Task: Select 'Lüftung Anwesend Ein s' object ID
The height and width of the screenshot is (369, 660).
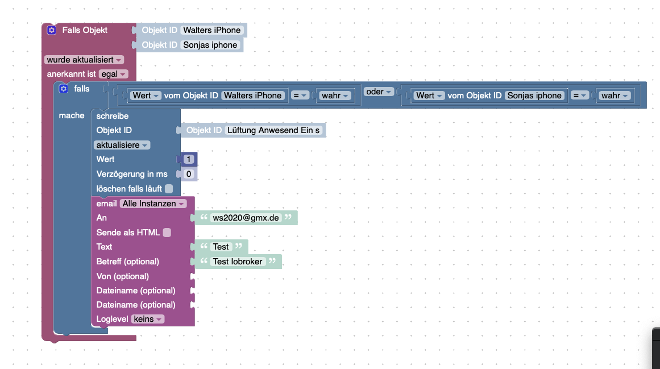Action: (x=273, y=130)
